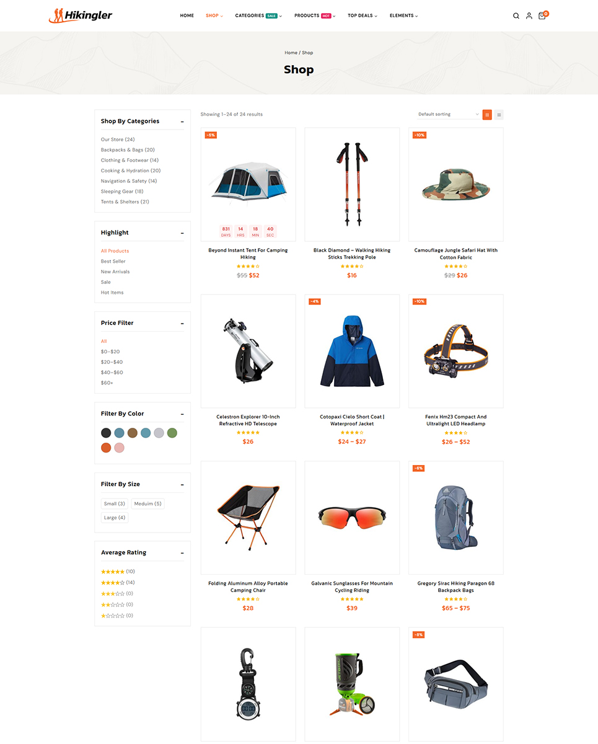Select the Small size filter
The height and width of the screenshot is (744, 598).
click(x=115, y=503)
